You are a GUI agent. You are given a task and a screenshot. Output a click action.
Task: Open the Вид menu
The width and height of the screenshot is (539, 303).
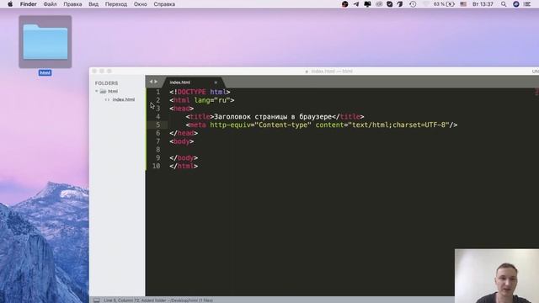[93, 4]
